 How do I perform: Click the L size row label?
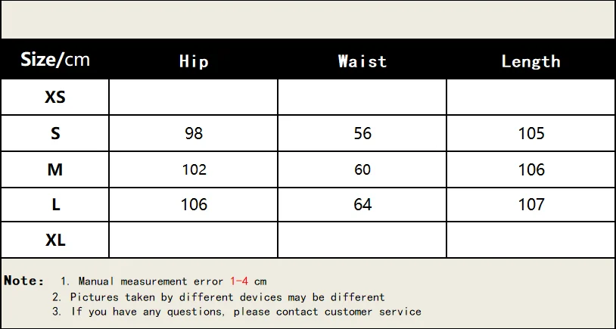pos(55,204)
